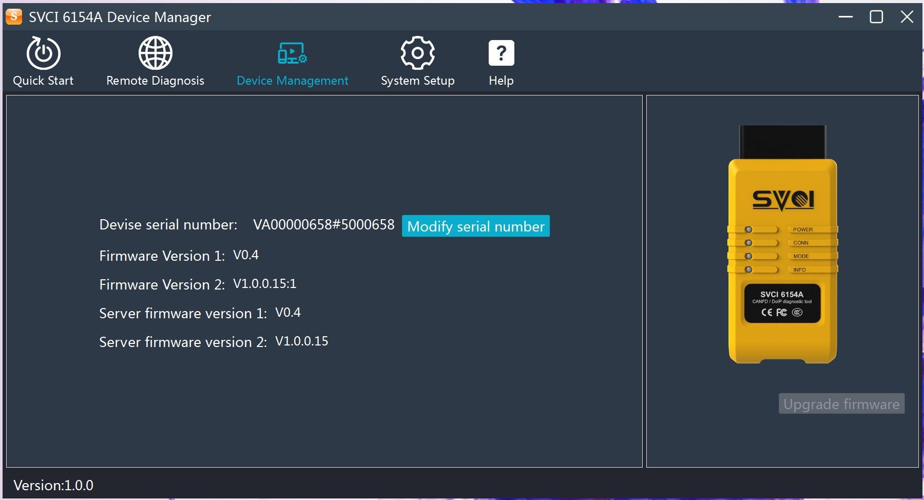Click Firmware Version 1 value V0.4
The width and height of the screenshot is (924, 500).
(x=246, y=255)
